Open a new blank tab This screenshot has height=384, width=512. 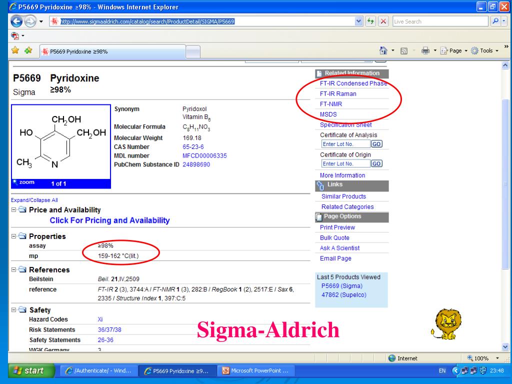pos(193,52)
